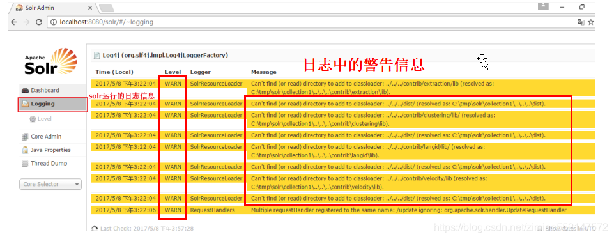Click the Message column header
The width and height of the screenshot is (614, 239).
coord(263,72)
